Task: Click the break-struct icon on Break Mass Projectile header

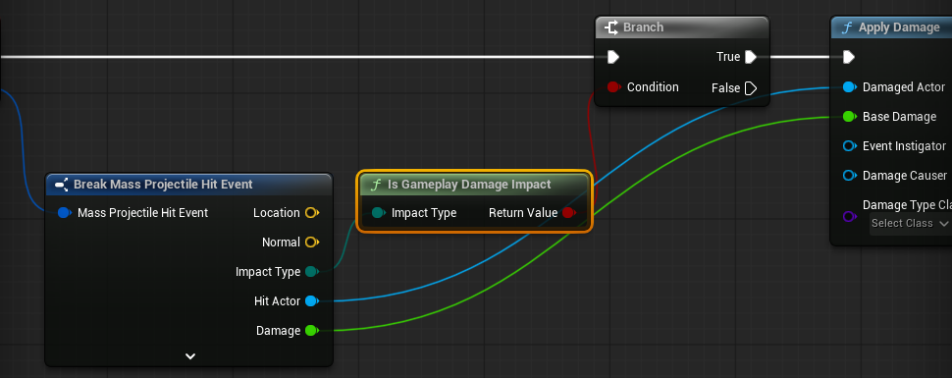Action: coord(61,185)
